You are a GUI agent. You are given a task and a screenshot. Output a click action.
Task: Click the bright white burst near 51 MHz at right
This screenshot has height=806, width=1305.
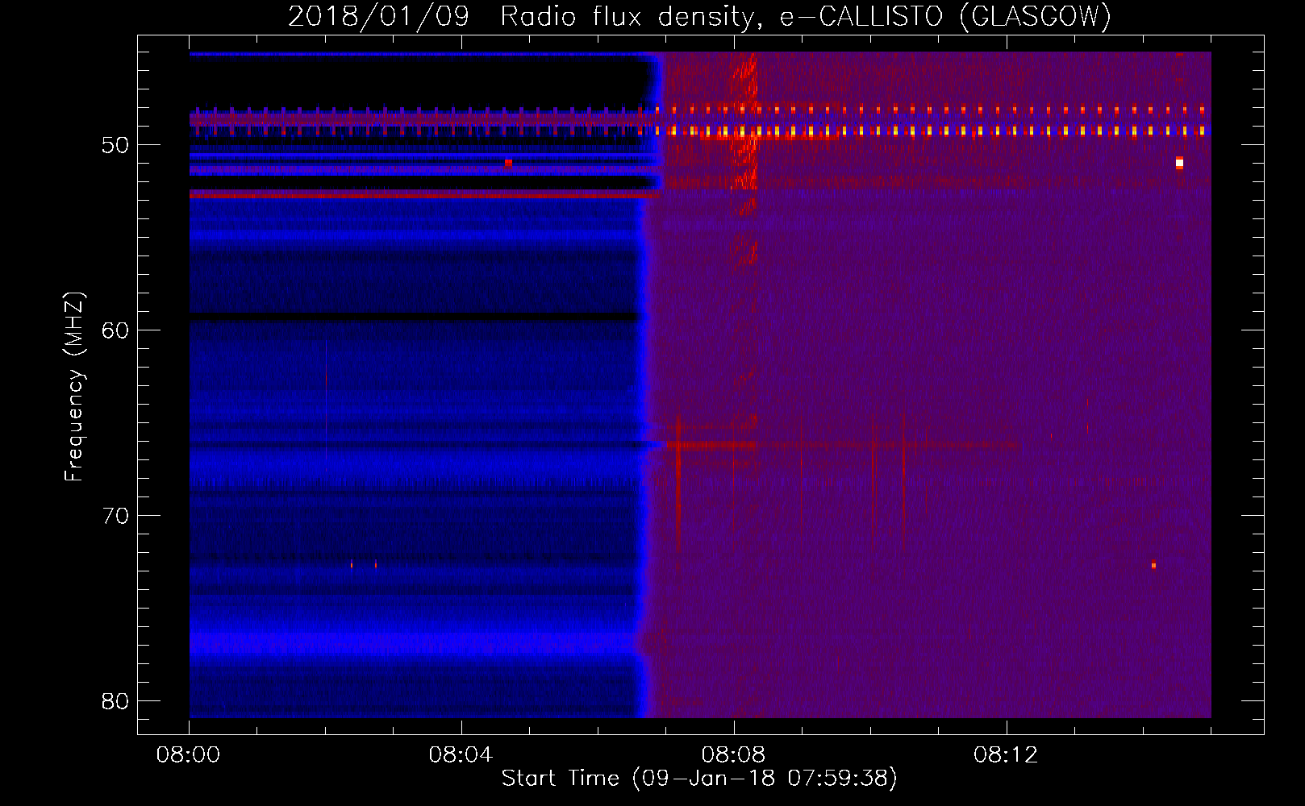coord(1179,163)
